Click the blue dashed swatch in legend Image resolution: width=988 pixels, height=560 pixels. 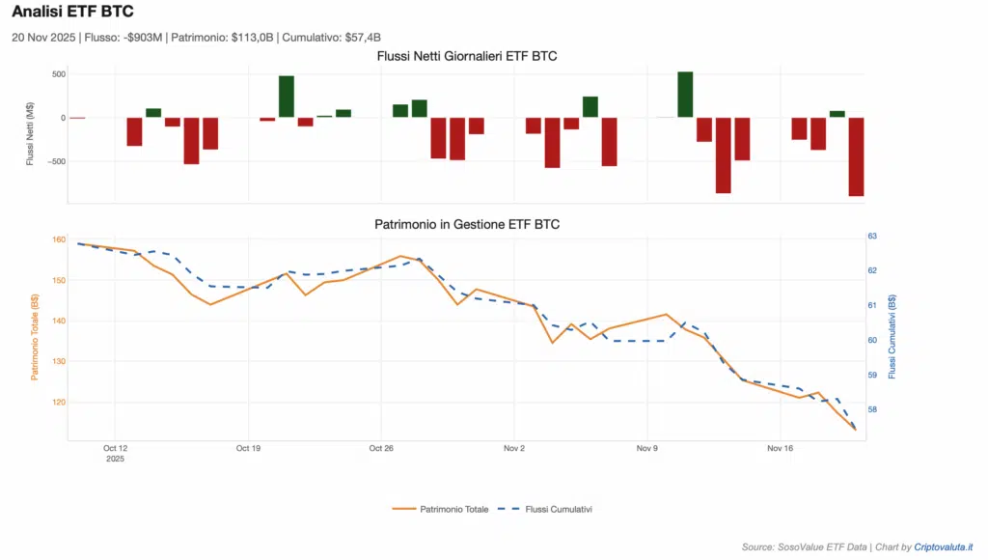(x=509, y=509)
